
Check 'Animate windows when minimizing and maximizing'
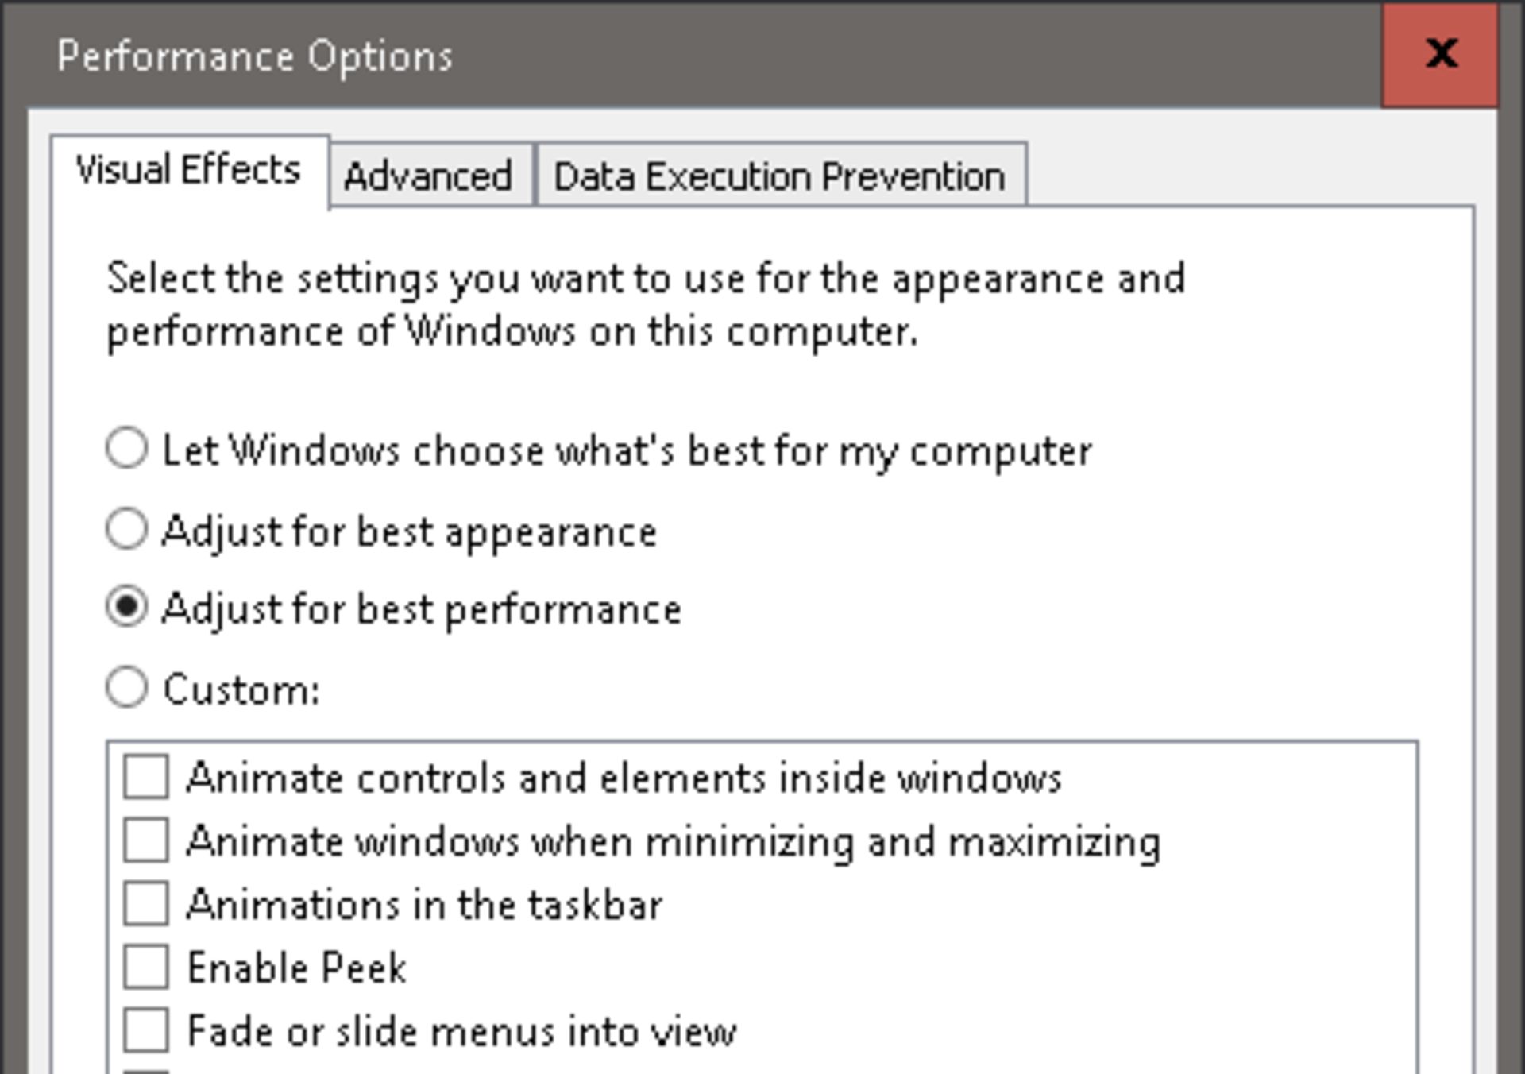pyautogui.click(x=146, y=840)
